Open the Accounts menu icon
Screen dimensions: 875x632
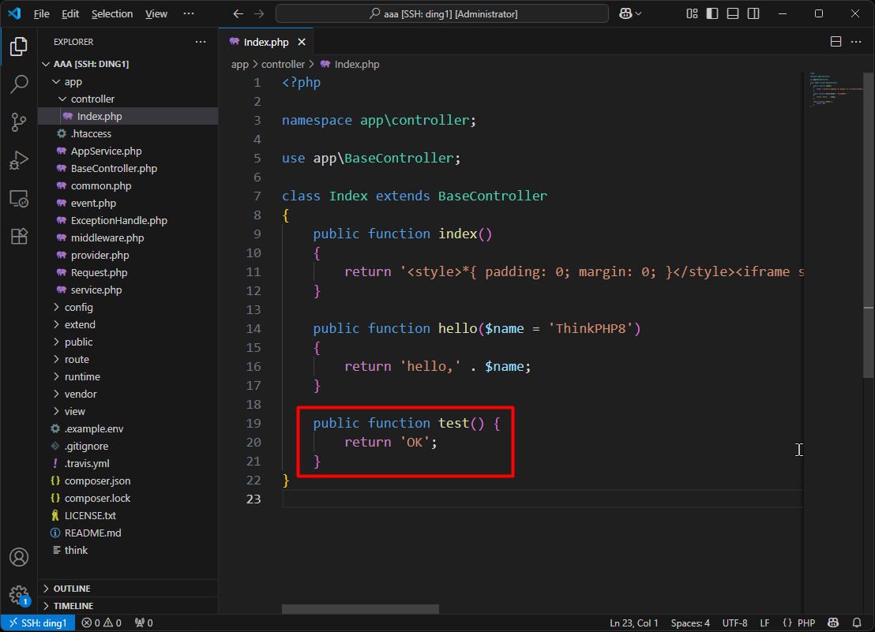(19, 557)
